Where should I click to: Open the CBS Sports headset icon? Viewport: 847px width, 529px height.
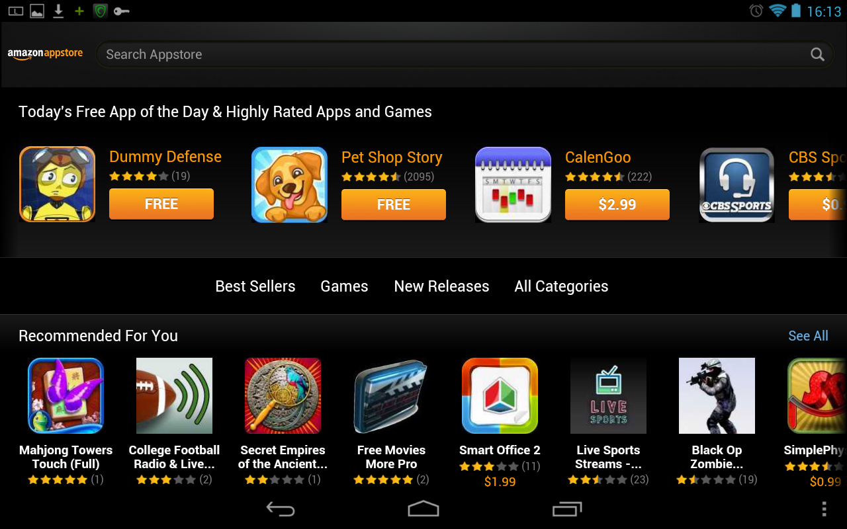pos(737,184)
